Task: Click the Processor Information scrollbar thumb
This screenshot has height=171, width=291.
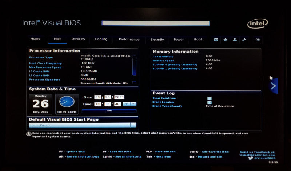Action: tap(134, 67)
